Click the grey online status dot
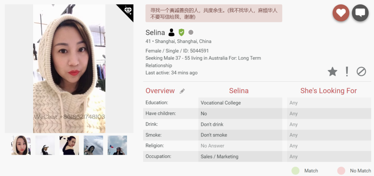Screen dimensions: 374x176 pyautogui.click(x=191, y=33)
